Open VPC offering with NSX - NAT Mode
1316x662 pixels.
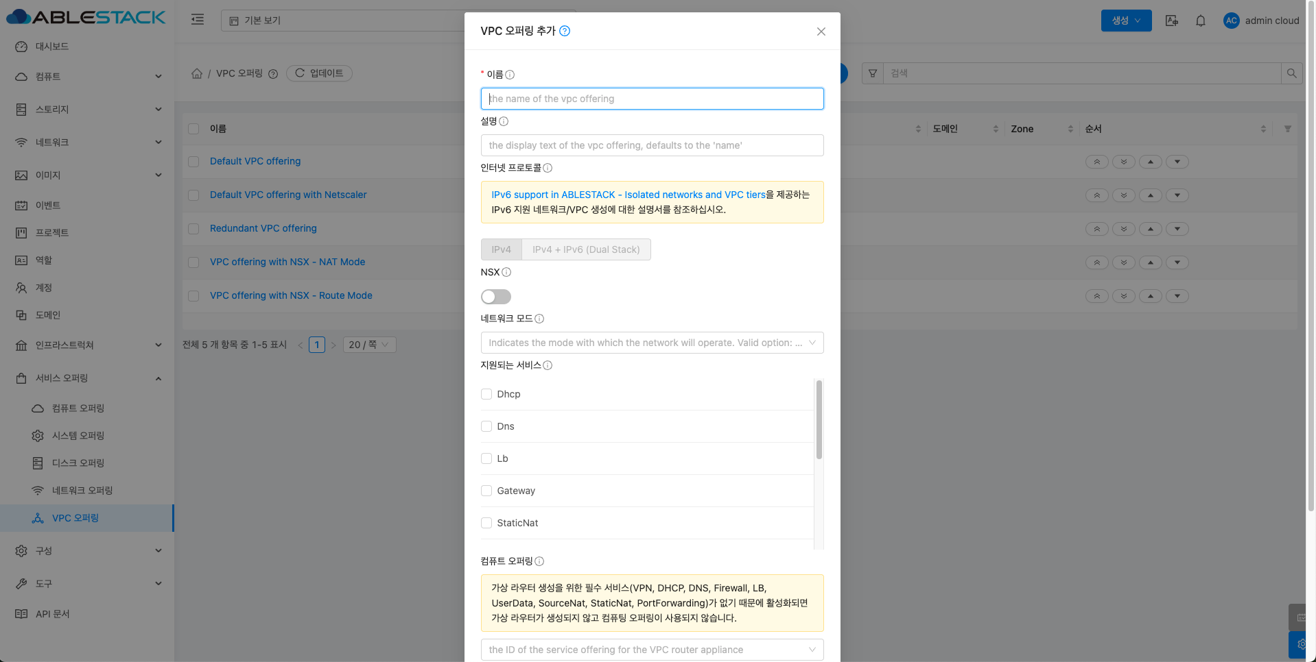pyautogui.click(x=287, y=262)
